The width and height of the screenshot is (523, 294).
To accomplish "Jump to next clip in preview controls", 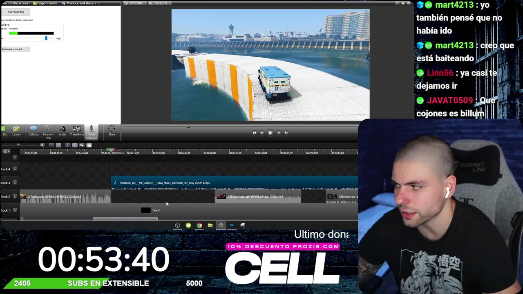I will tap(286, 133).
